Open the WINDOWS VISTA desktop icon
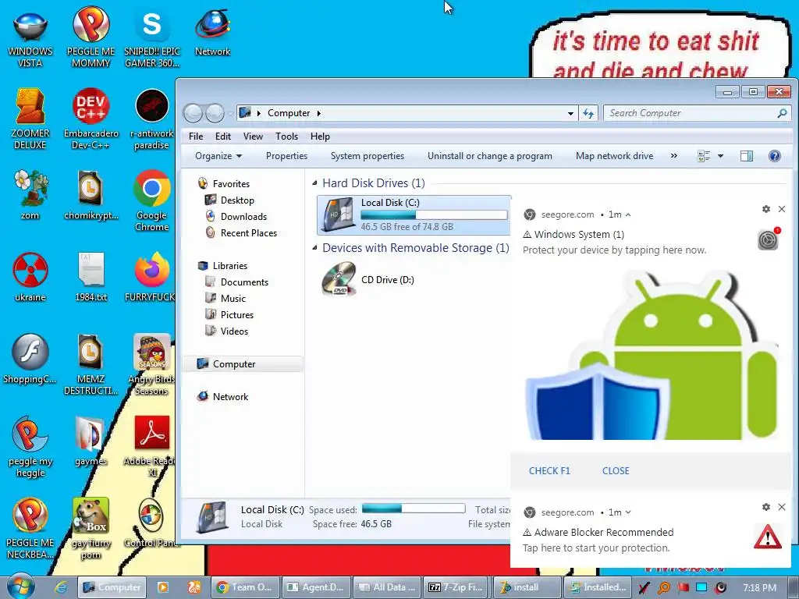Screen dimensions: 799x599 pyautogui.click(x=30, y=40)
